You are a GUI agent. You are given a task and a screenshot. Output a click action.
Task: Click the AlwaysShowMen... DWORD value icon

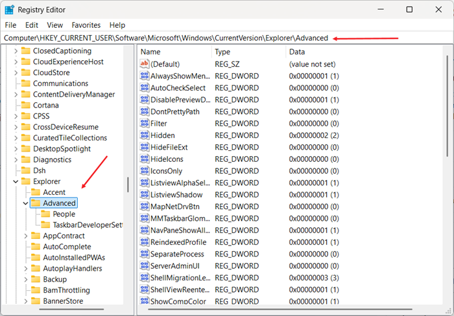[144, 76]
